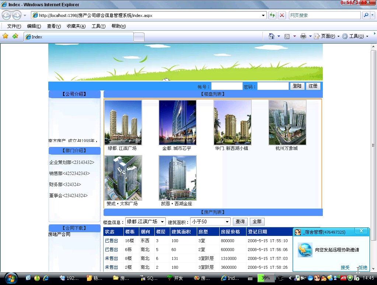
Task: Select the Index browser tab
Action: coord(78,37)
